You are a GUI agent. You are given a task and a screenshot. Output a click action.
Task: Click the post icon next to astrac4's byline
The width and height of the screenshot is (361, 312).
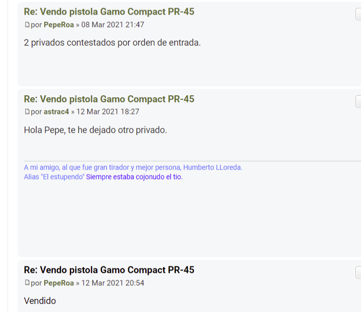click(x=27, y=112)
